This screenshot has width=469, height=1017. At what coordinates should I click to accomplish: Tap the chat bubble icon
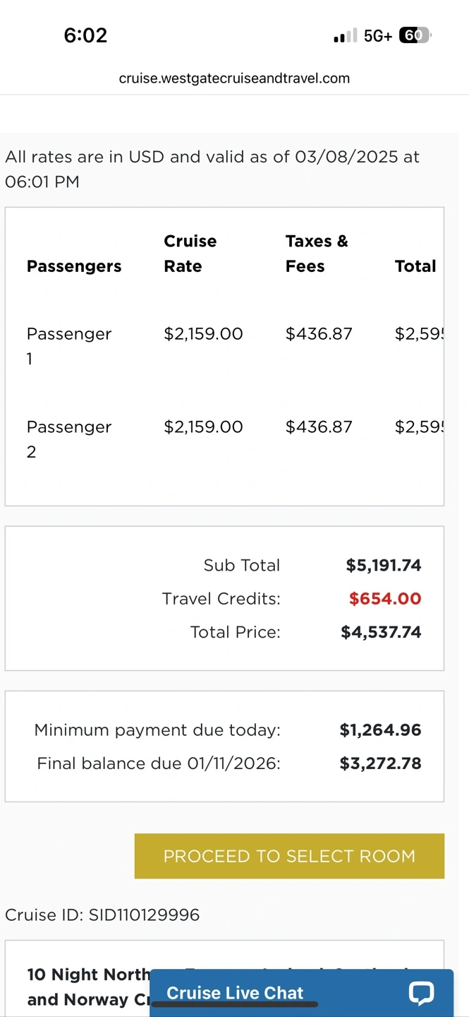coord(421,992)
